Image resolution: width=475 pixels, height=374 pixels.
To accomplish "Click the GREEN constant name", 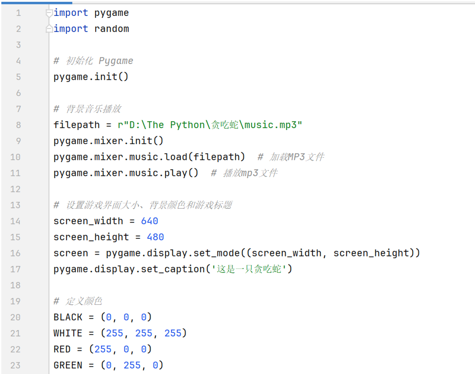I will (68, 365).
